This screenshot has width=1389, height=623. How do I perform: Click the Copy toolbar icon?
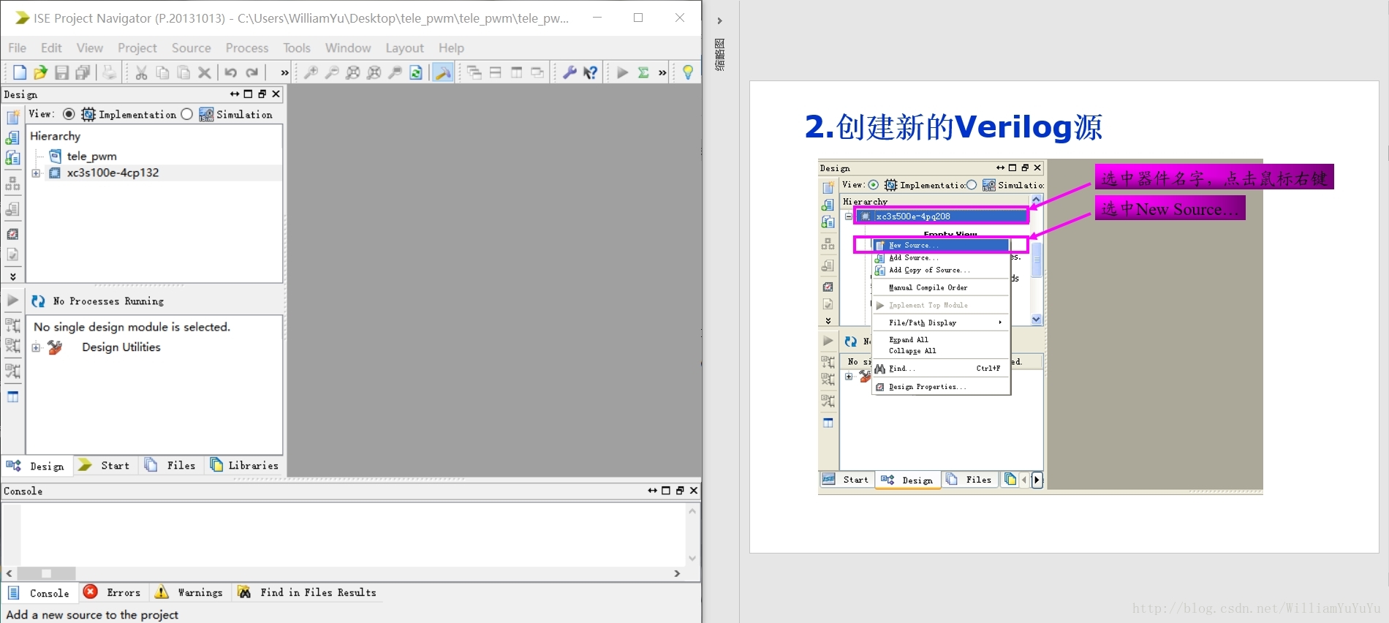163,72
